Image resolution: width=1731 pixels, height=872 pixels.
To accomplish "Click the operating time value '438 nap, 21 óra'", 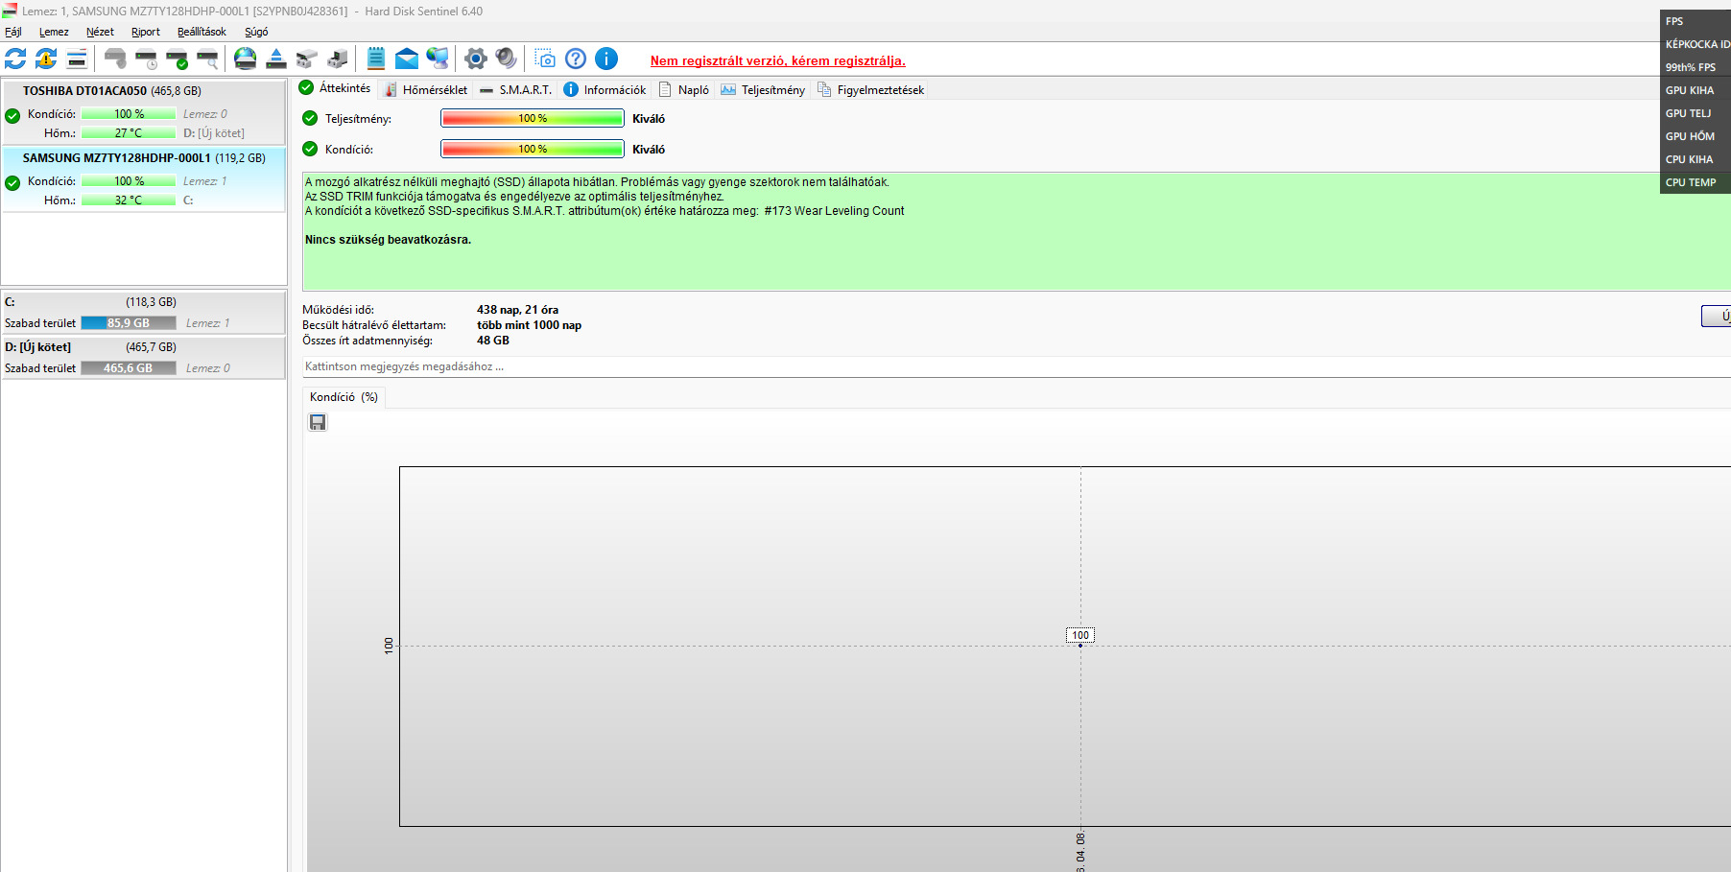I will click(517, 310).
